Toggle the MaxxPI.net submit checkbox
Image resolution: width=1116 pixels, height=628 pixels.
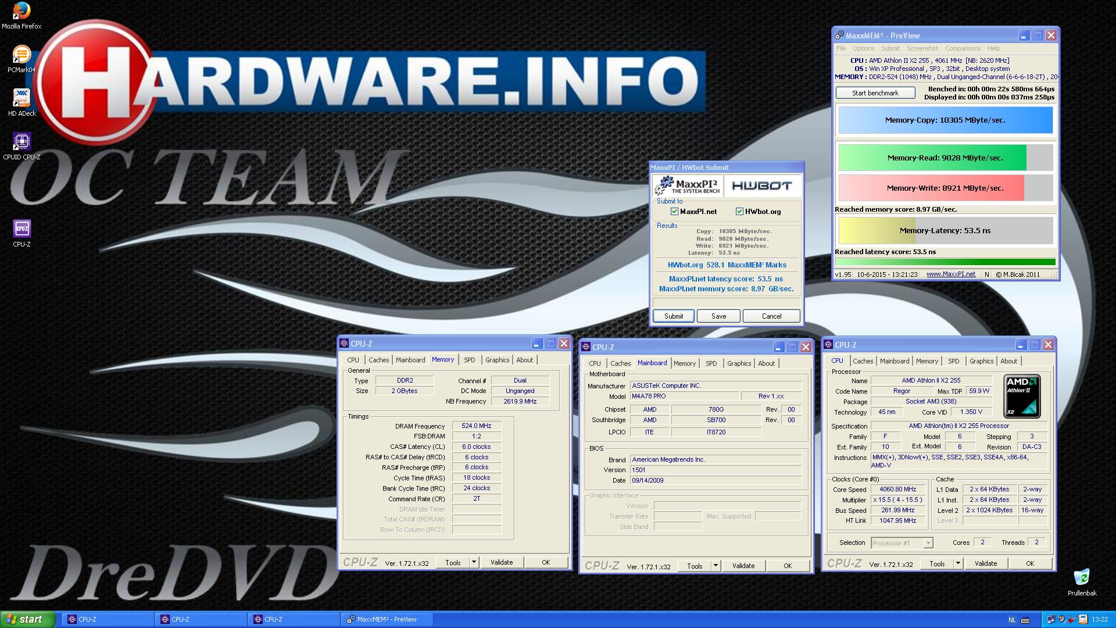pyautogui.click(x=674, y=212)
